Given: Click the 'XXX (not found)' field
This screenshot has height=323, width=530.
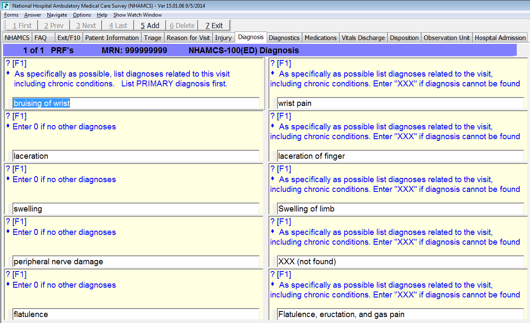Looking at the screenshot, I should click(x=400, y=262).
